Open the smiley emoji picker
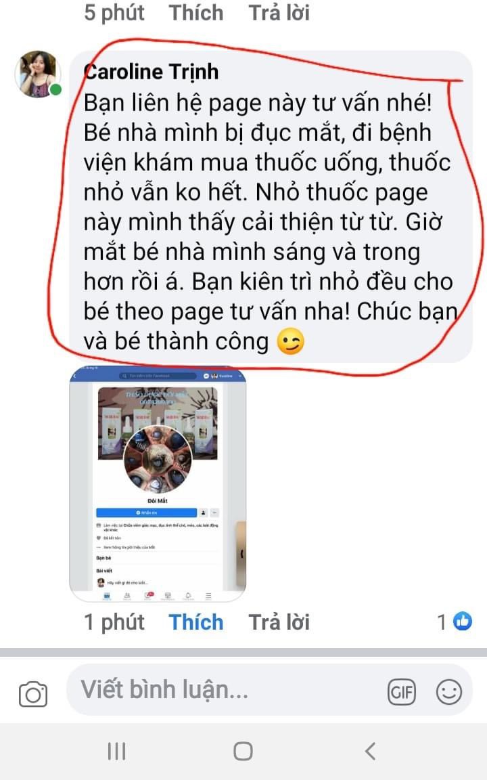 448,692
